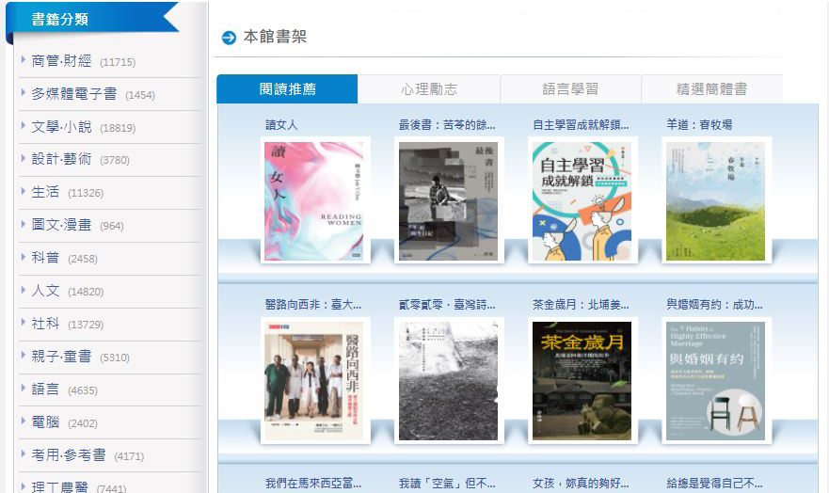Select the 與婚姻有約 book cover
The width and height of the screenshot is (829, 493).
click(x=715, y=380)
